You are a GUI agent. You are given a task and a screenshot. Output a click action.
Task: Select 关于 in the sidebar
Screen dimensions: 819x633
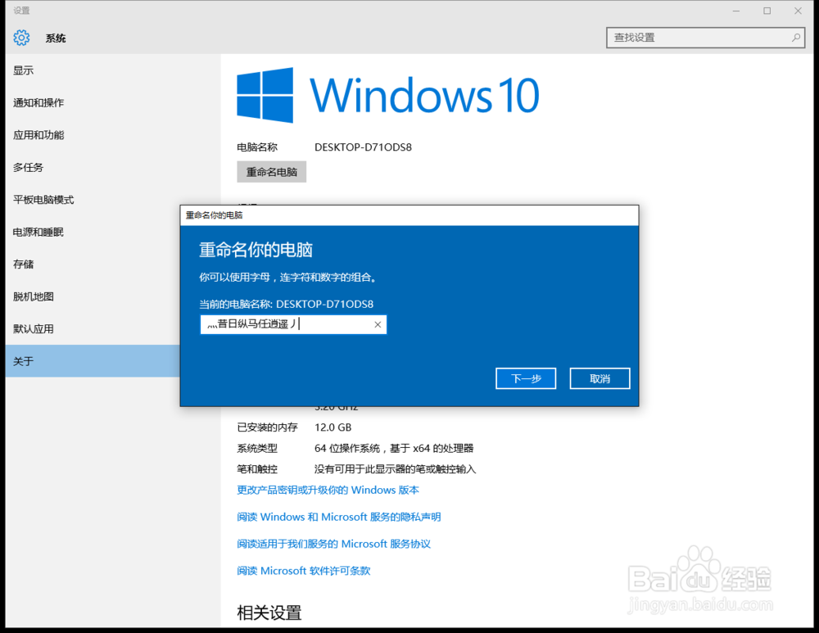(x=93, y=361)
